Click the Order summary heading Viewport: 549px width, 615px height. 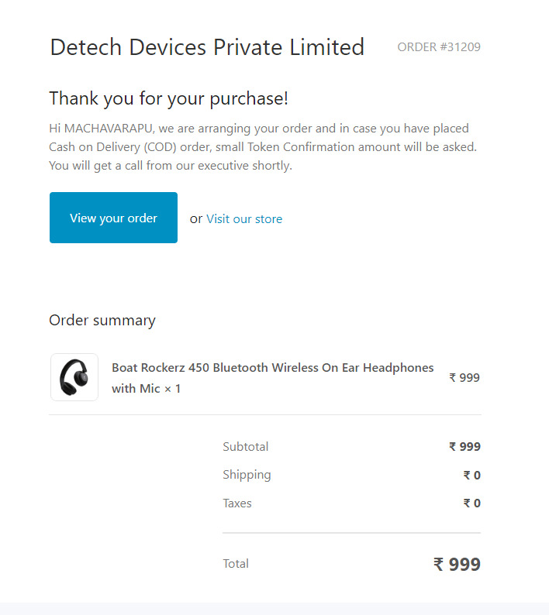coord(102,321)
